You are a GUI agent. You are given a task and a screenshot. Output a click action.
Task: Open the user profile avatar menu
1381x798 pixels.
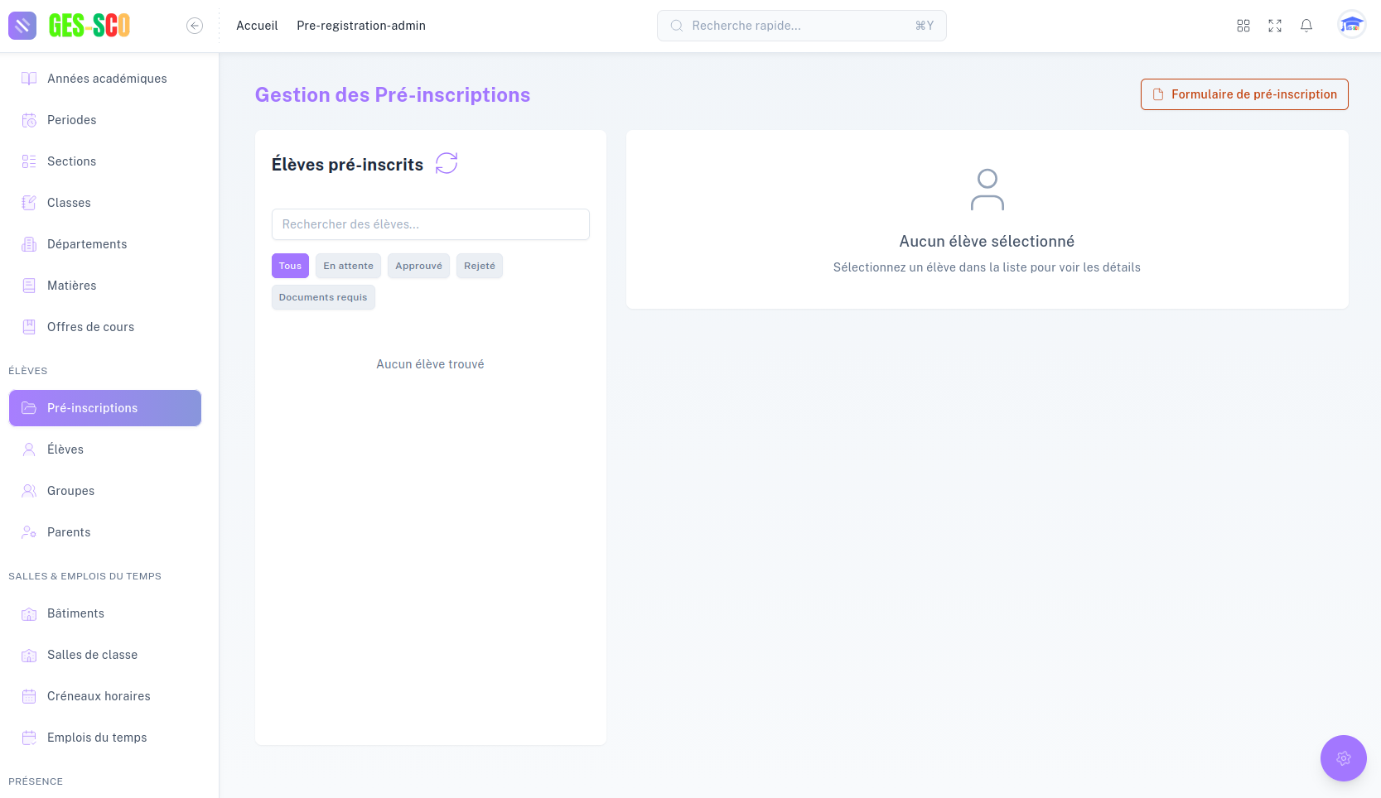[1351, 26]
